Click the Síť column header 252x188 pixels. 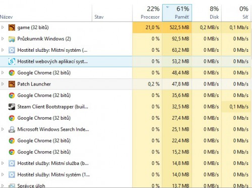[x=236, y=13]
